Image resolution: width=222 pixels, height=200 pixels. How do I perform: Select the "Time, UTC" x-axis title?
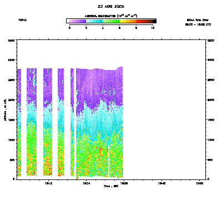pyautogui.click(x=111, y=186)
